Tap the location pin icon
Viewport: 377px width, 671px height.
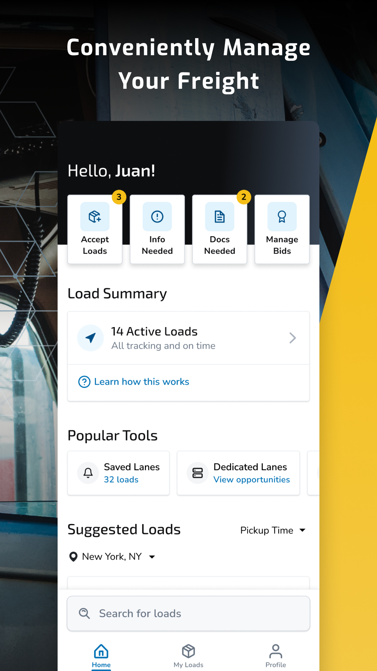click(73, 556)
